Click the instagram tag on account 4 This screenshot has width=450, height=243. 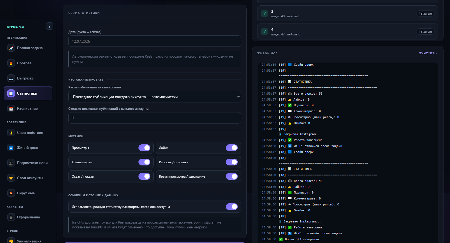point(425,32)
